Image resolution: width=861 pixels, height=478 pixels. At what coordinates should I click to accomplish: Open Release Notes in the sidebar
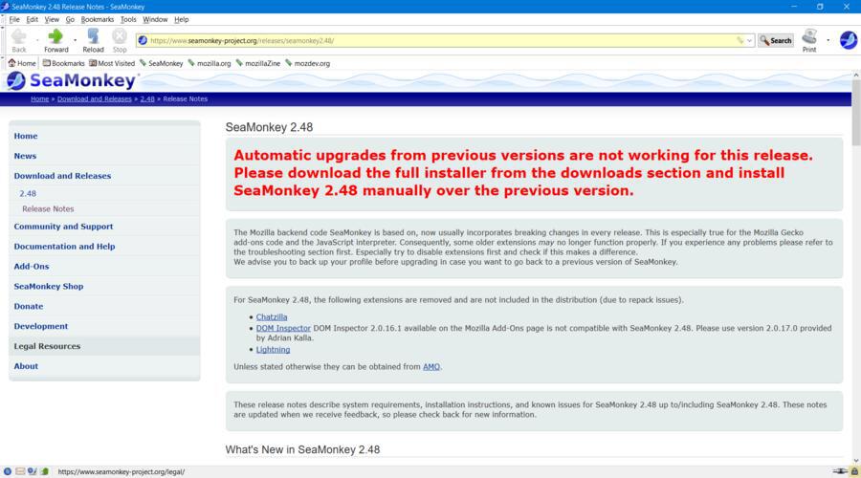click(x=48, y=209)
